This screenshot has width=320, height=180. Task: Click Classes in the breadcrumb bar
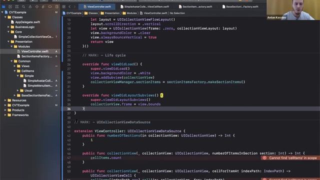pos(93,13)
